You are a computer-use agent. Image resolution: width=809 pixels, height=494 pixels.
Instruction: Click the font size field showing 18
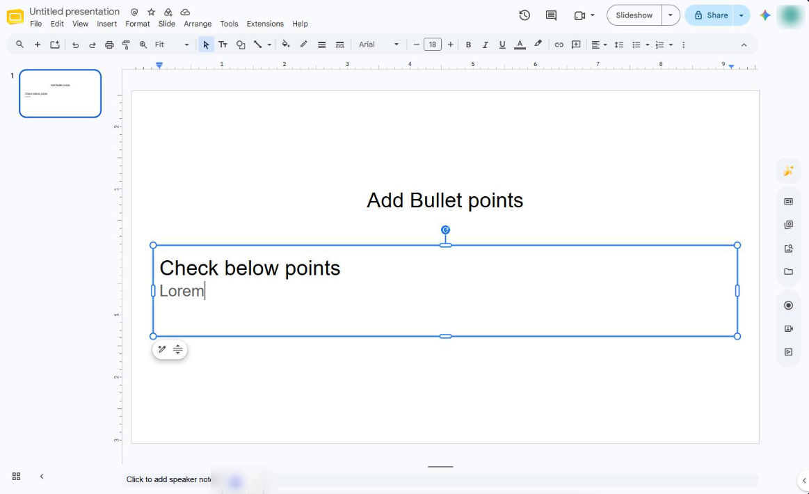(x=433, y=45)
